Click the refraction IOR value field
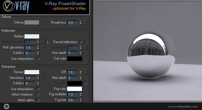 [x=73, y=72]
